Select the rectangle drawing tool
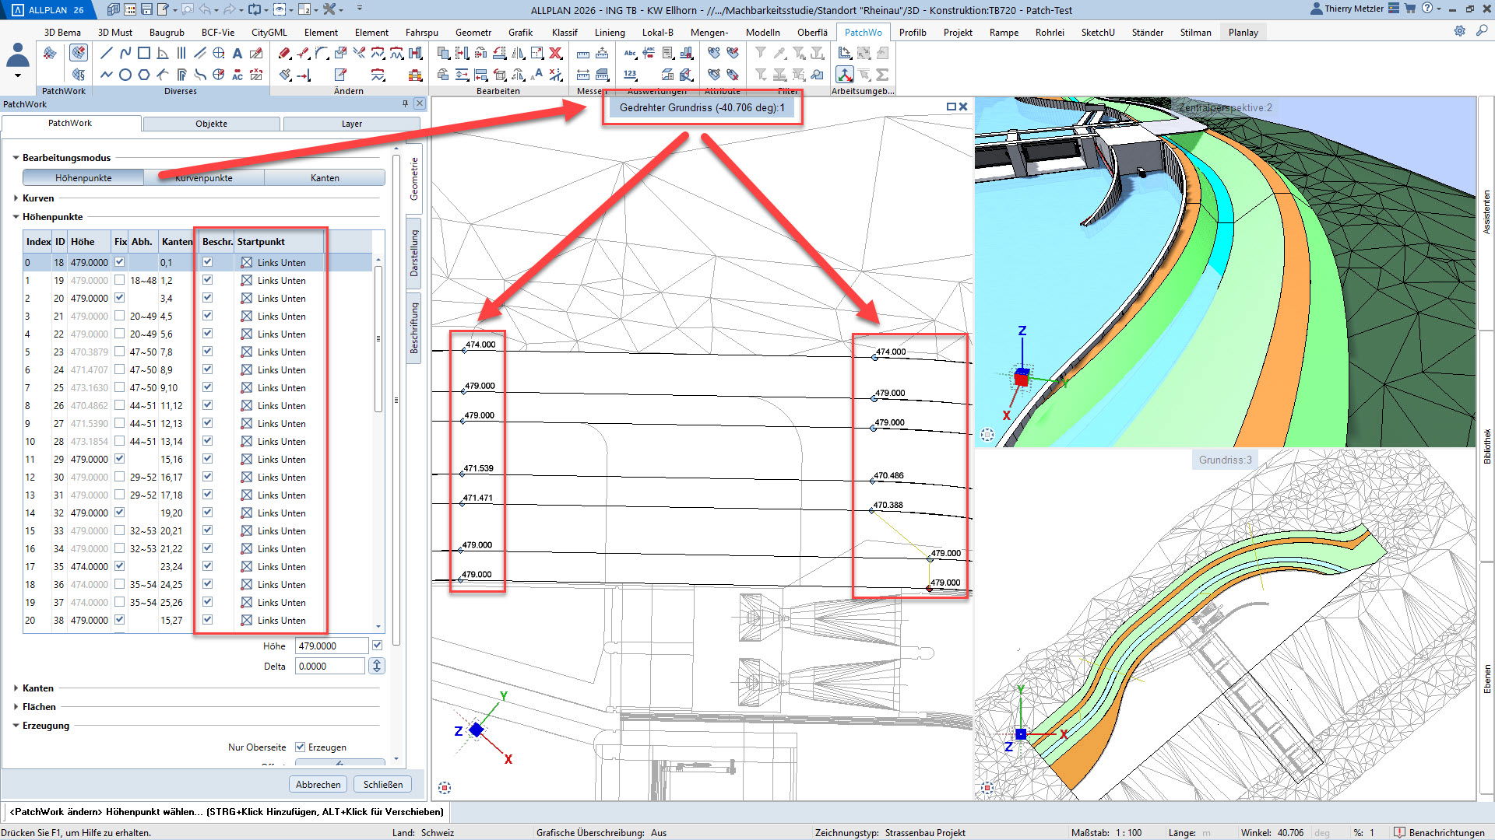This screenshot has width=1495, height=840. 144,54
